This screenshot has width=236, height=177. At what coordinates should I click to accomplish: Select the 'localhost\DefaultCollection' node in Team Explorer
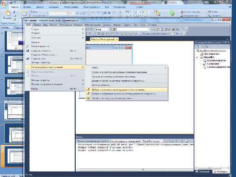[x=213, y=50]
